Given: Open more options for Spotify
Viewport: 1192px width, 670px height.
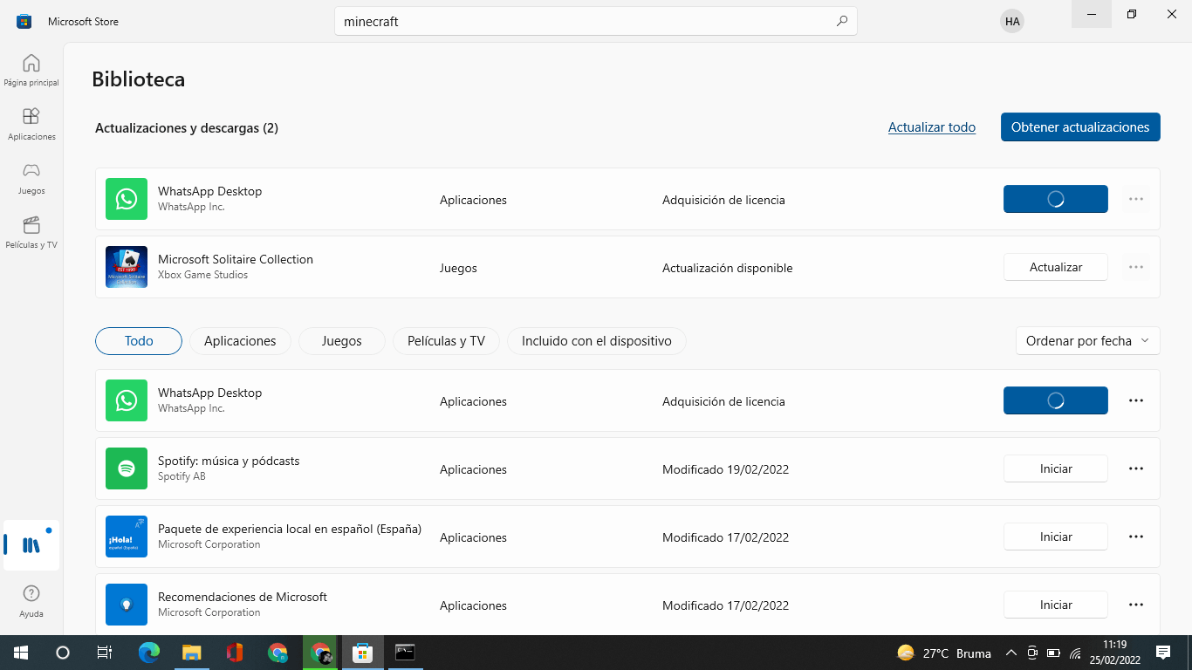Looking at the screenshot, I should (x=1135, y=468).
